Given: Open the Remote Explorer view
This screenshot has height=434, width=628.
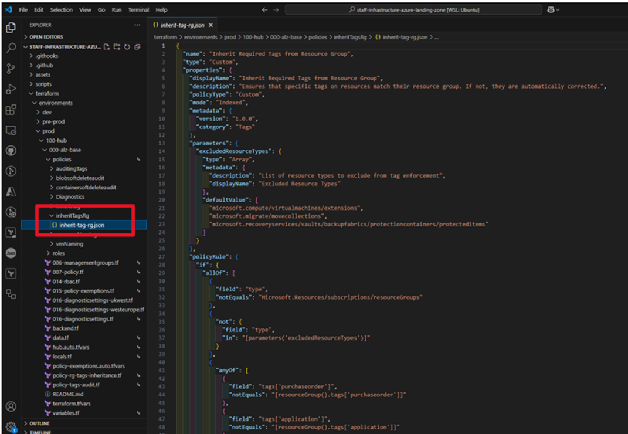Looking at the screenshot, I should click(11, 130).
